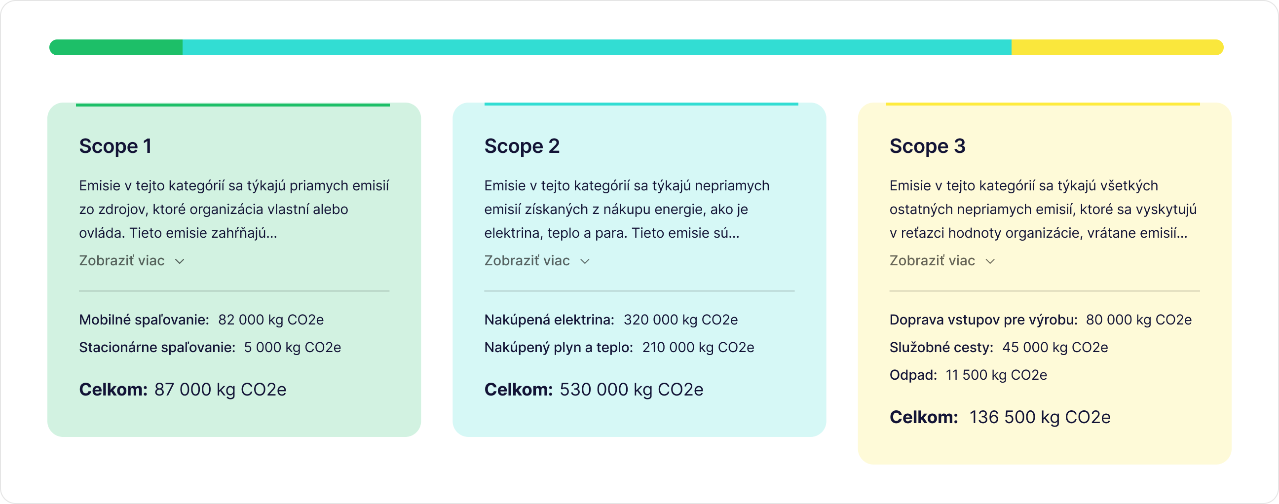Click the Stacionárne spaľovanie row
The image size is (1279, 504).
coord(210,347)
